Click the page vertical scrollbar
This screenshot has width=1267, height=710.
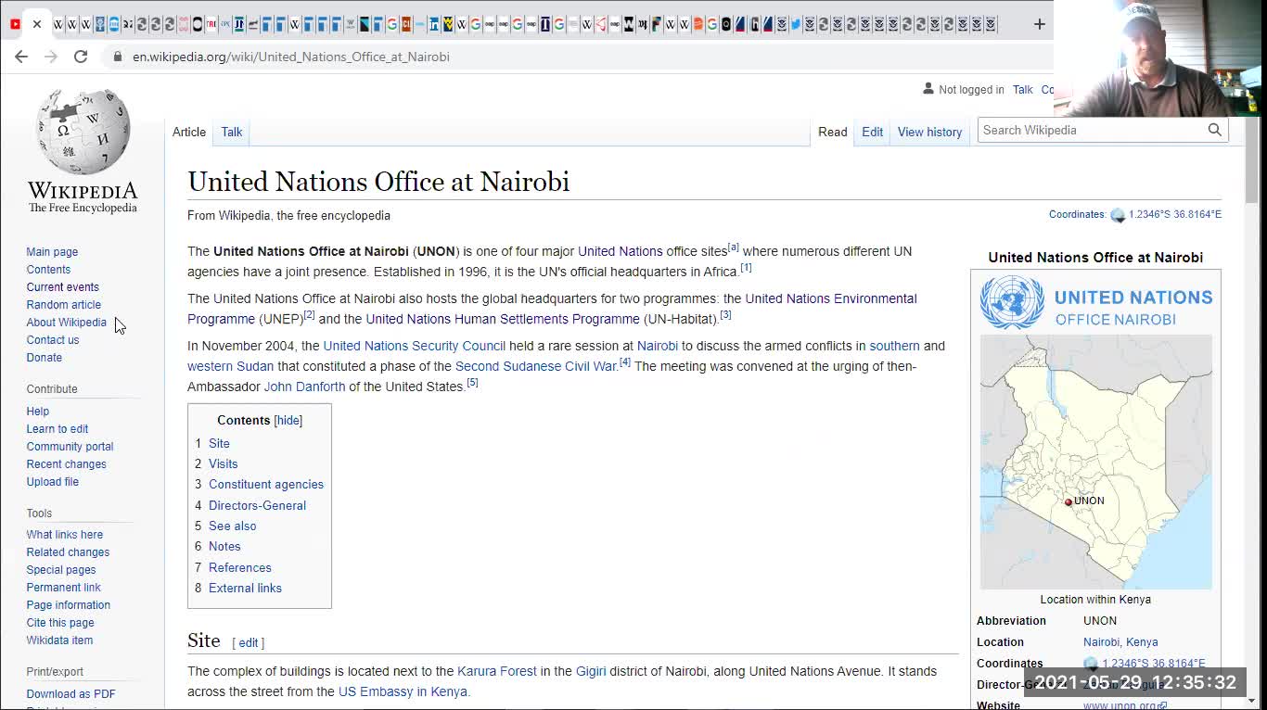coord(1251,160)
